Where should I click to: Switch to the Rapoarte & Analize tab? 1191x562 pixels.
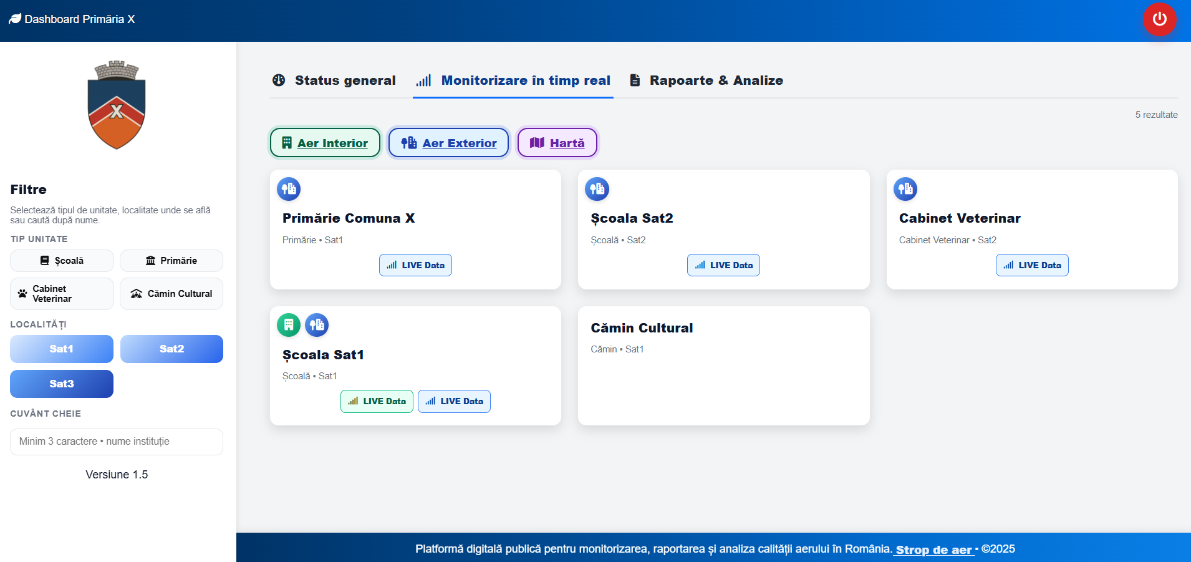pos(706,80)
